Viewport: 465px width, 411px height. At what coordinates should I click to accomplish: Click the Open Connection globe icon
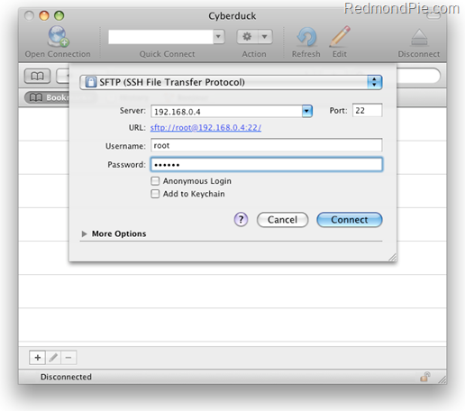coord(58,36)
